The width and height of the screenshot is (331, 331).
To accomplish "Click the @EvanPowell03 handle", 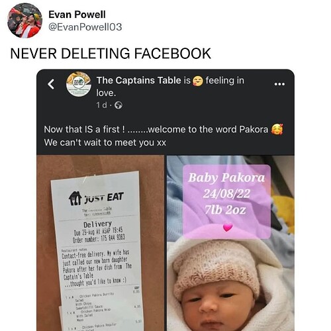I will coord(85,27).
